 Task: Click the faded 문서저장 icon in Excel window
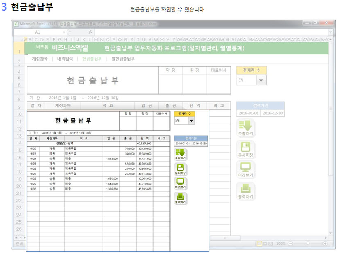[x=245, y=149]
